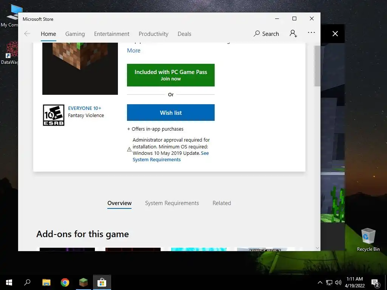Viewport: 387px width, 290px height.
Task: Open the notification center icon
Action: [375, 282]
